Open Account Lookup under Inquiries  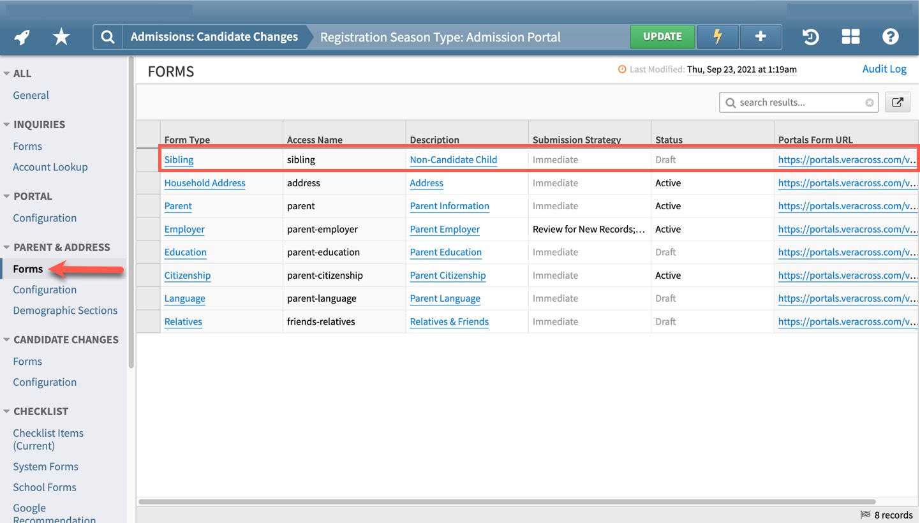tap(50, 167)
